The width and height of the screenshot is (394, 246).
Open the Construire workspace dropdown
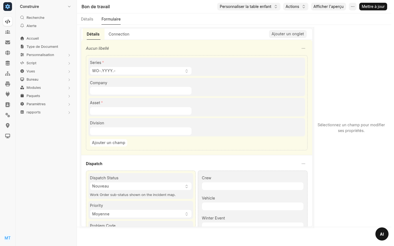(x=46, y=7)
